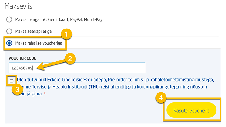Click the 'Maksa seeriapiletiga' label text

click(x=33, y=31)
